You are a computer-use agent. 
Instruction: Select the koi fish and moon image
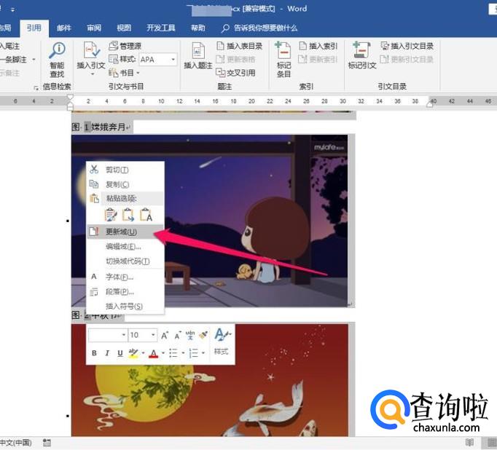click(x=209, y=380)
